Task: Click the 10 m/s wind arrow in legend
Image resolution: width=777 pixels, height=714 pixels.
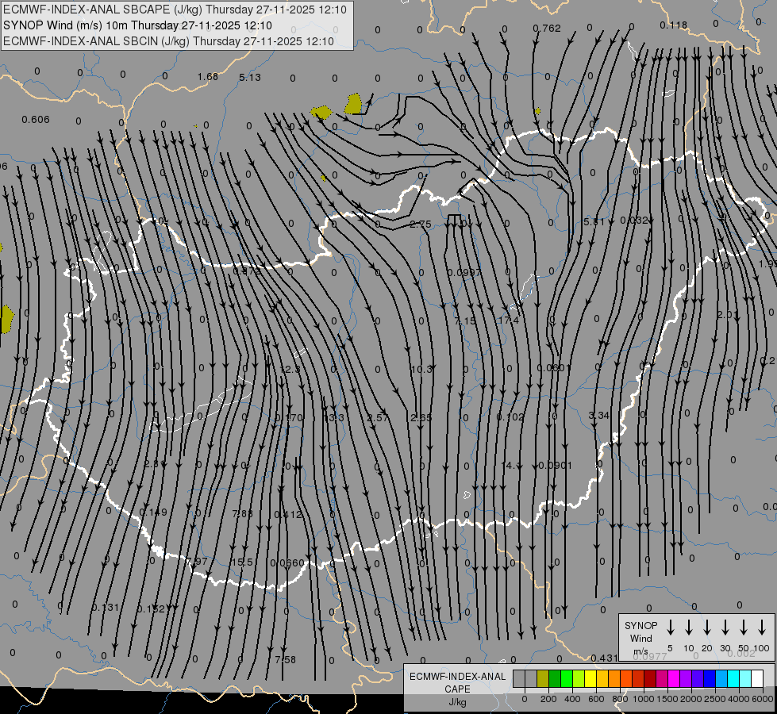Action: pyautogui.click(x=689, y=628)
